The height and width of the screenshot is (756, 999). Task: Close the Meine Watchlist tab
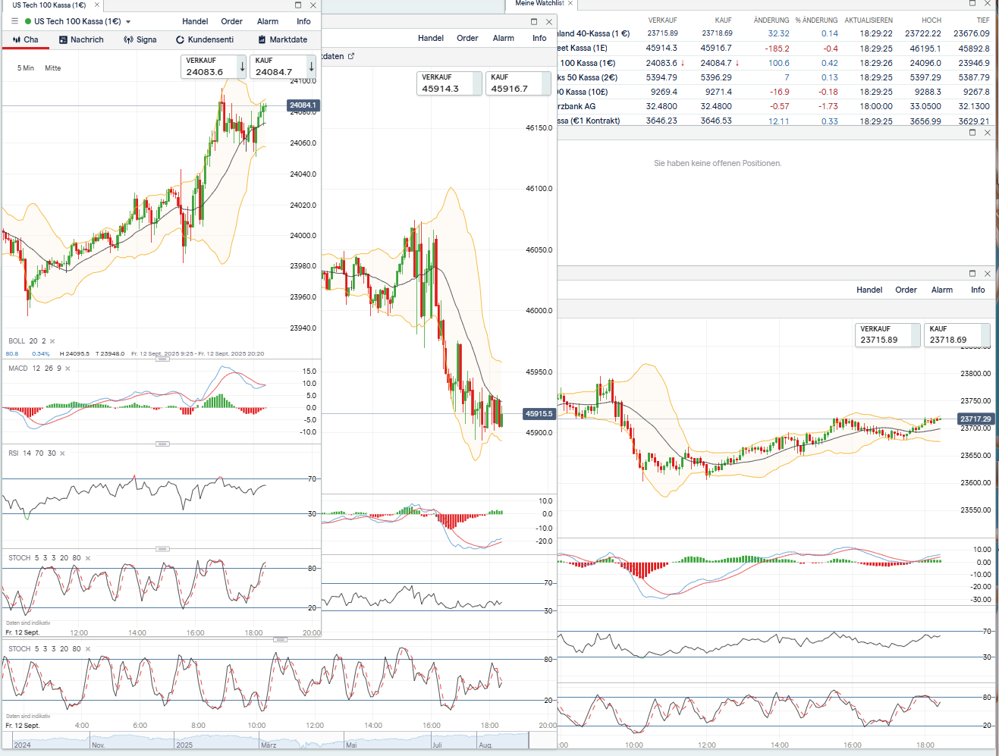(x=570, y=3)
